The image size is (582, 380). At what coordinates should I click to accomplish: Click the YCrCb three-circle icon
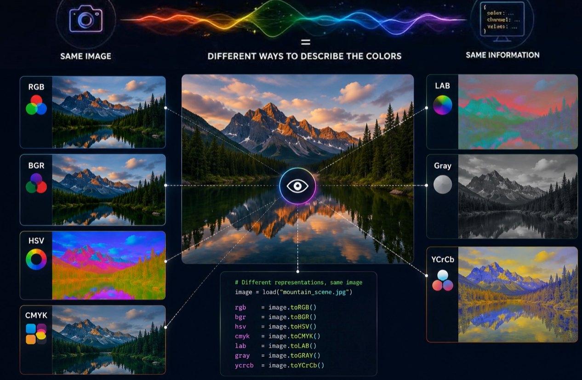(443, 280)
